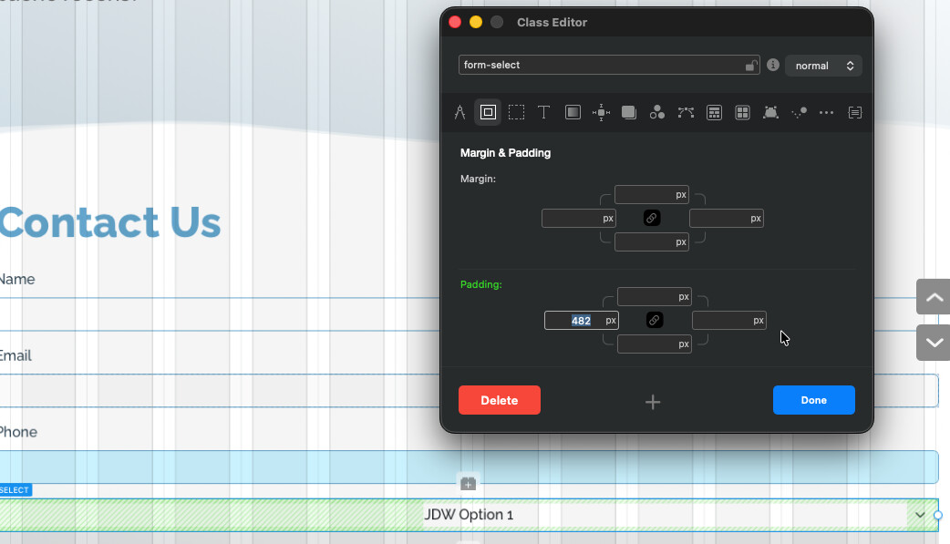Select the gradient background fill icon
950x544 pixels.
[573, 113]
